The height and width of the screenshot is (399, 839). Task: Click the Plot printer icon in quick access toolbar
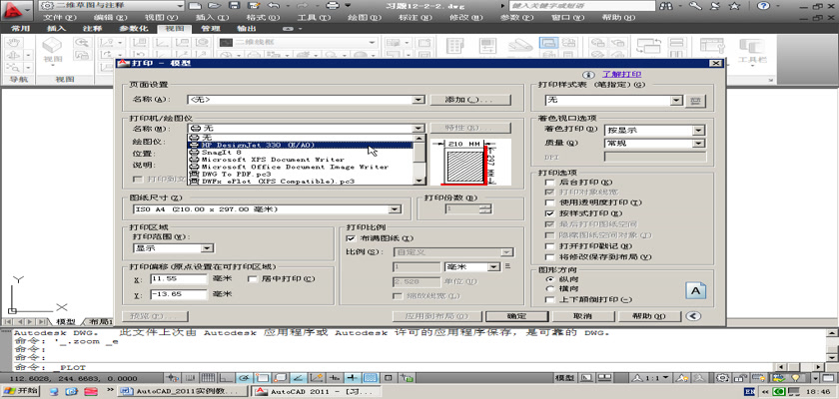[333, 6]
